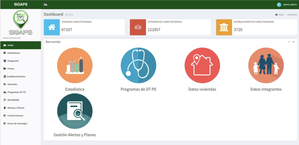Open Estadísticas in the navigation menu
This screenshot has height=145, width=299.
coord(13,53)
